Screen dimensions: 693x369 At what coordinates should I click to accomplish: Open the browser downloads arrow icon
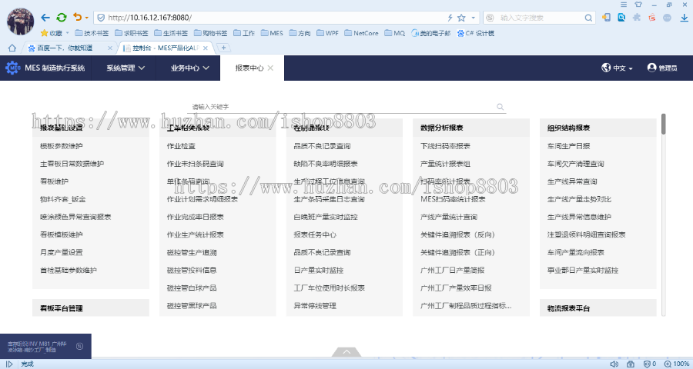click(x=684, y=18)
